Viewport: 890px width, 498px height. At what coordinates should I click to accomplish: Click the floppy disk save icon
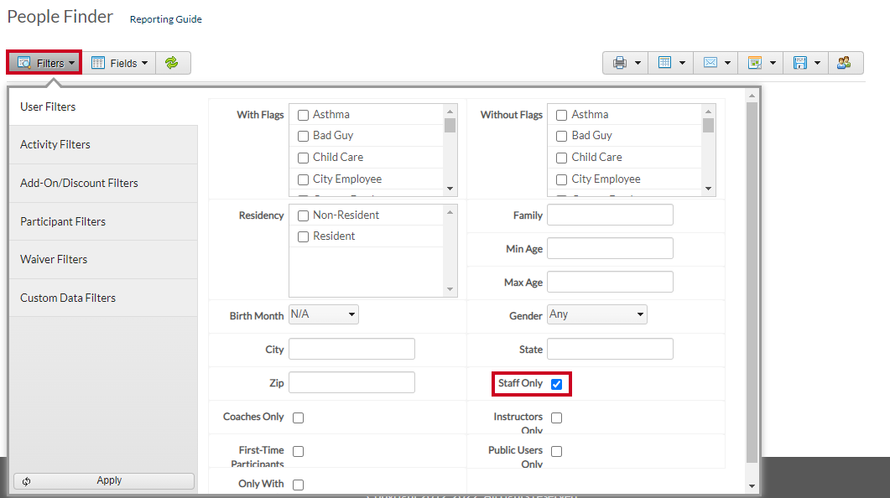(800, 62)
